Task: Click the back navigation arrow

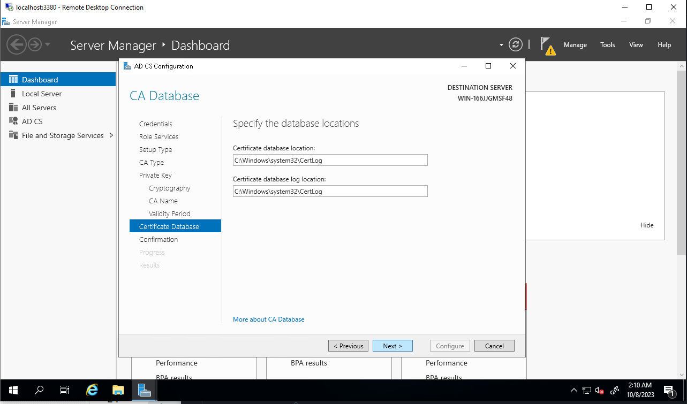Action: click(x=16, y=44)
